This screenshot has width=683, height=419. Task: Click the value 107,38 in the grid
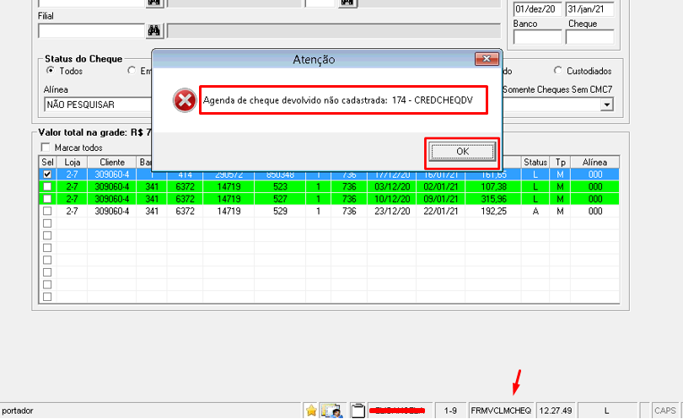click(x=493, y=186)
